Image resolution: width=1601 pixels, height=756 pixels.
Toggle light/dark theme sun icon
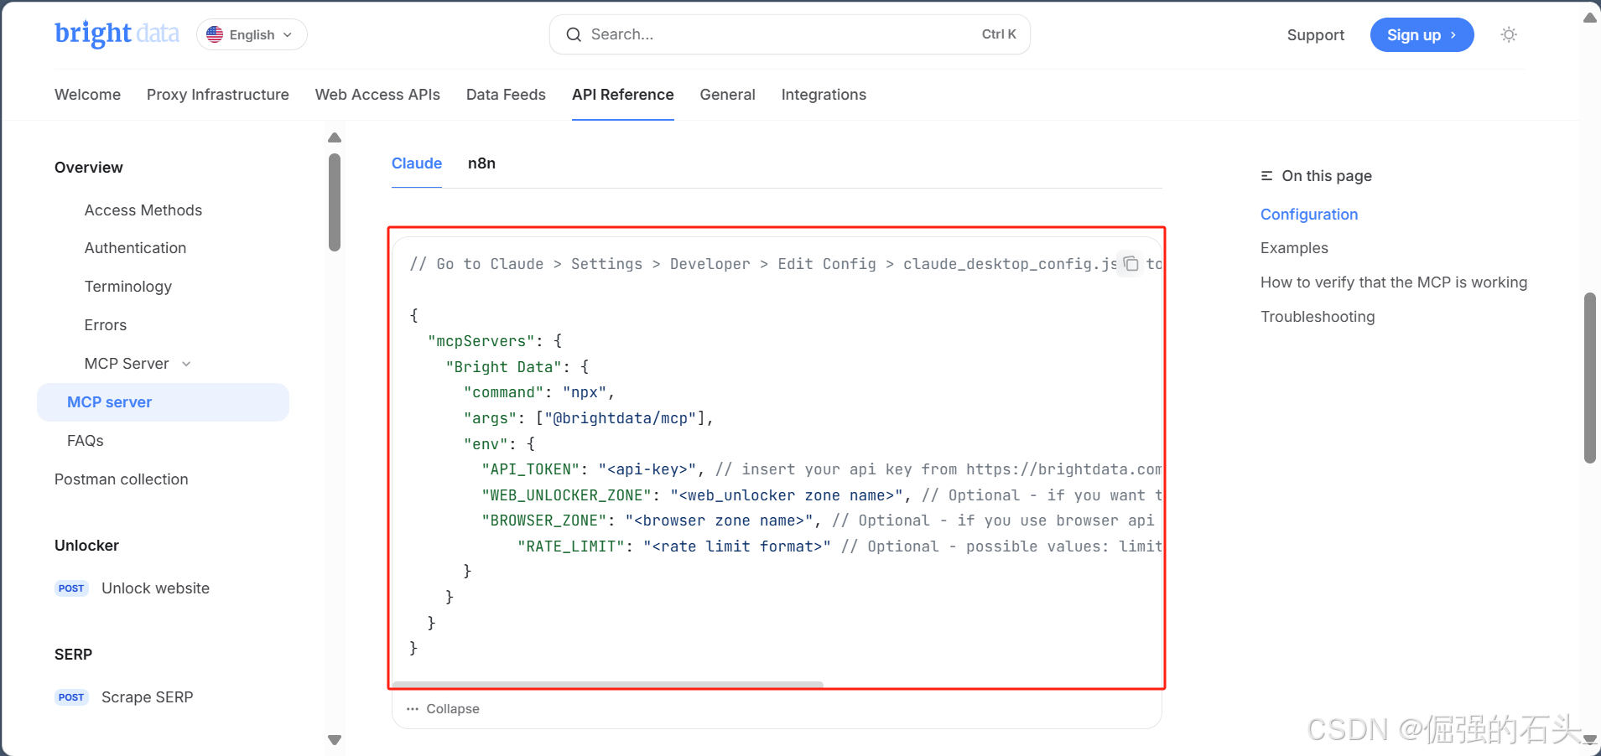1509,34
